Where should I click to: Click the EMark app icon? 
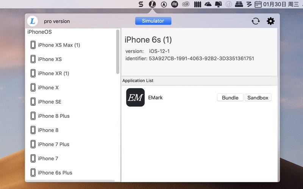click(135, 98)
